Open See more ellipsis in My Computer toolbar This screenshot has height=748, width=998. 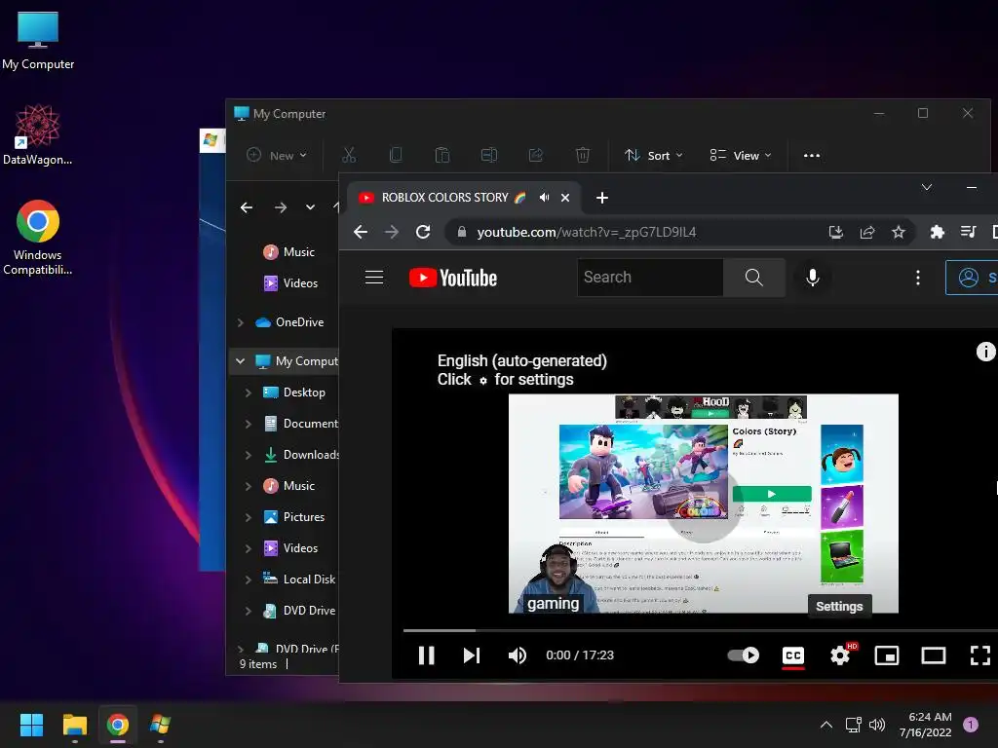812,155
